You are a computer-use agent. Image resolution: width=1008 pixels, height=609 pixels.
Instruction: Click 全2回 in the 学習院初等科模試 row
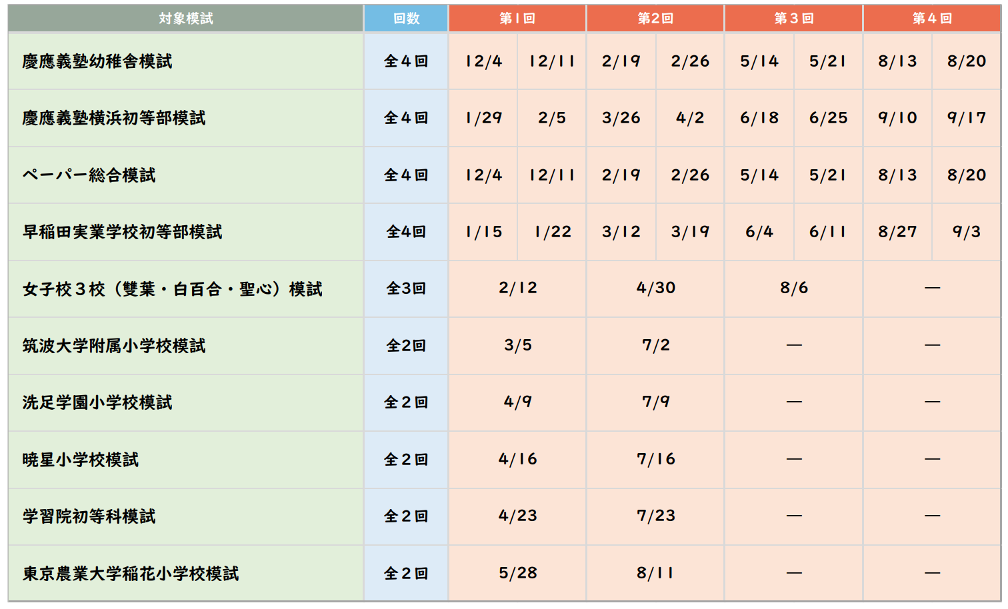click(406, 516)
